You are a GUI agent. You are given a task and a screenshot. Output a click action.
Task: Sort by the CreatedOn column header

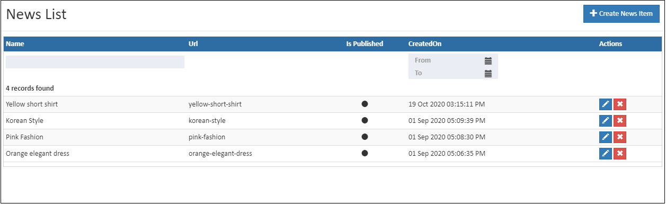pyautogui.click(x=425, y=44)
